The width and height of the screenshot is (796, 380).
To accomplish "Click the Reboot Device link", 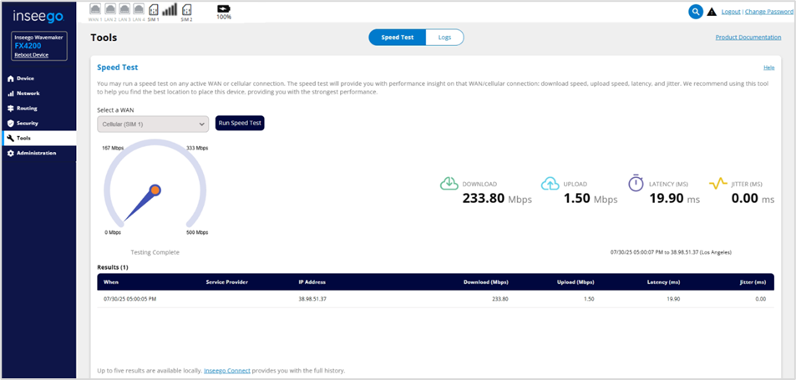I will (31, 55).
